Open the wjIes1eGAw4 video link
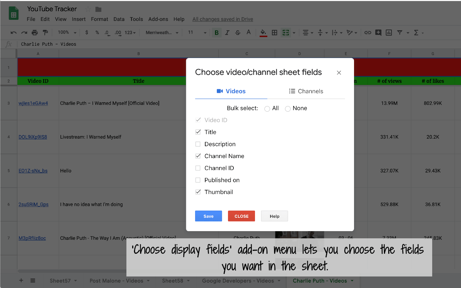The image size is (461, 288). pyautogui.click(x=33, y=103)
